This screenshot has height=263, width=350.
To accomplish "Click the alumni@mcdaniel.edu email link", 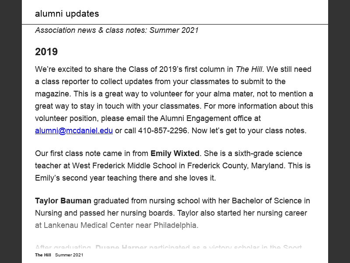I will (74, 131).
